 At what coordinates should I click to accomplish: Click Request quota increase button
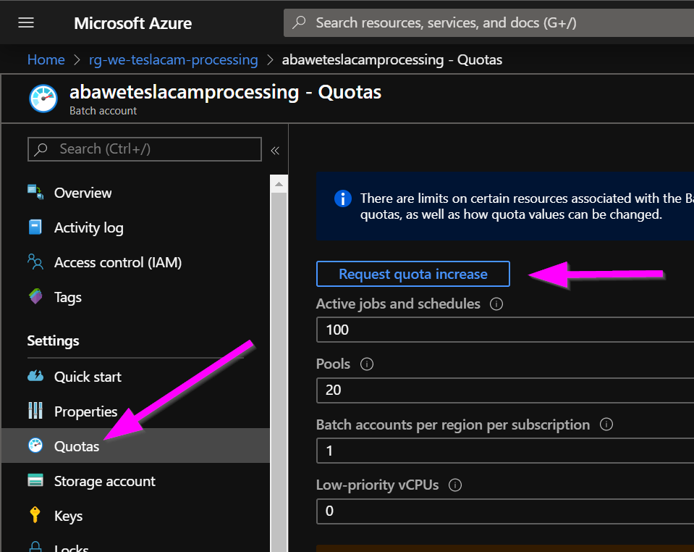pyautogui.click(x=413, y=274)
